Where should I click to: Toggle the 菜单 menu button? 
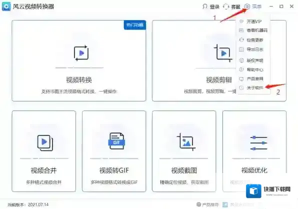coord(253,6)
